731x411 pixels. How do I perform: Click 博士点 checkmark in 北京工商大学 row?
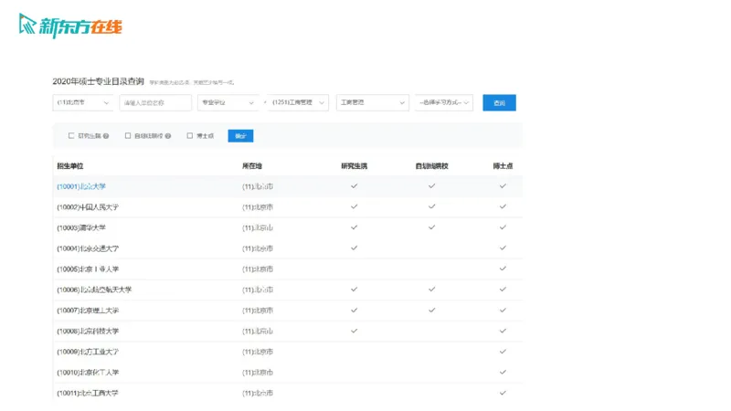[x=503, y=393]
